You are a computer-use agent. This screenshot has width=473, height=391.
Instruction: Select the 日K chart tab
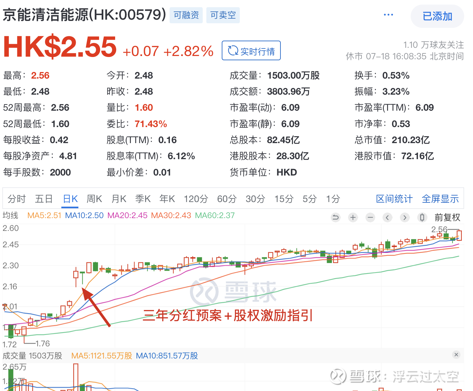pyautogui.click(x=70, y=199)
